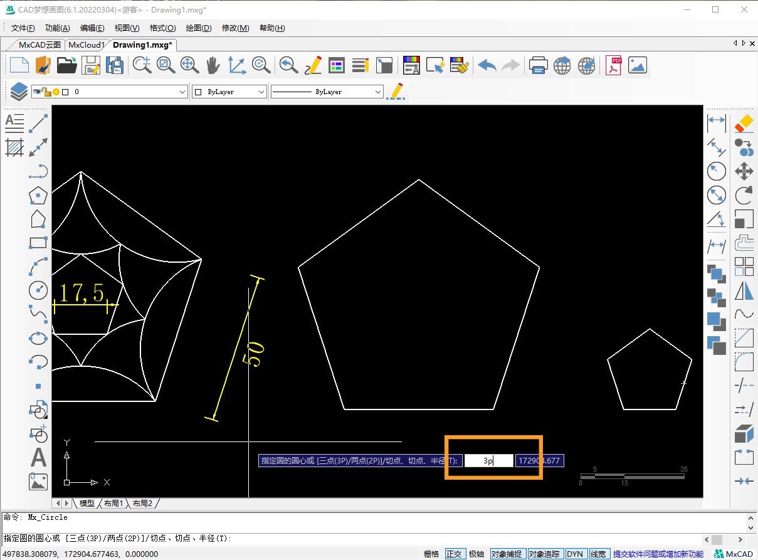Click the print icon in toolbar
The width and height of the screenshot is (758, 560).
[538, 65]
